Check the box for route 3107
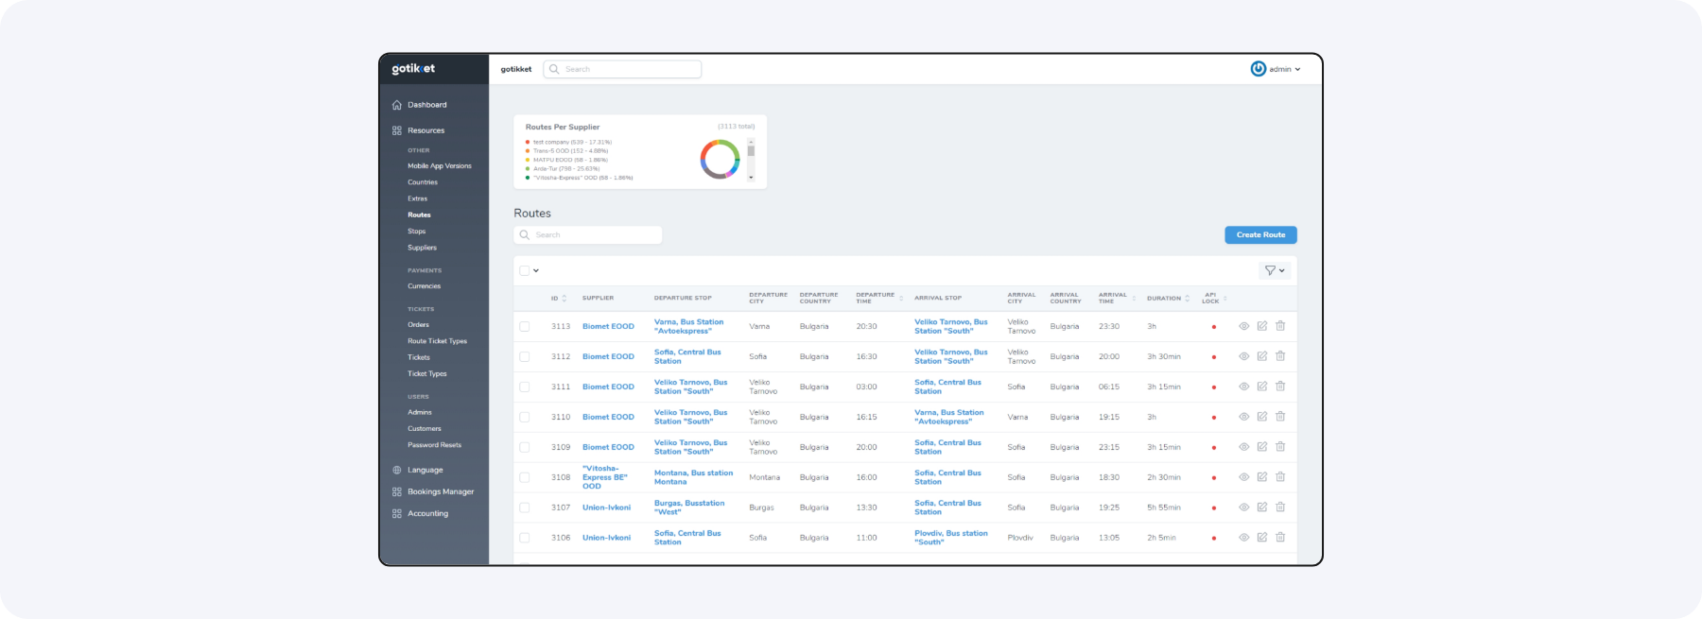Image resolution: width=1702 pixels, height=619 pixels. pyautogui.click(x=525, y=507)
